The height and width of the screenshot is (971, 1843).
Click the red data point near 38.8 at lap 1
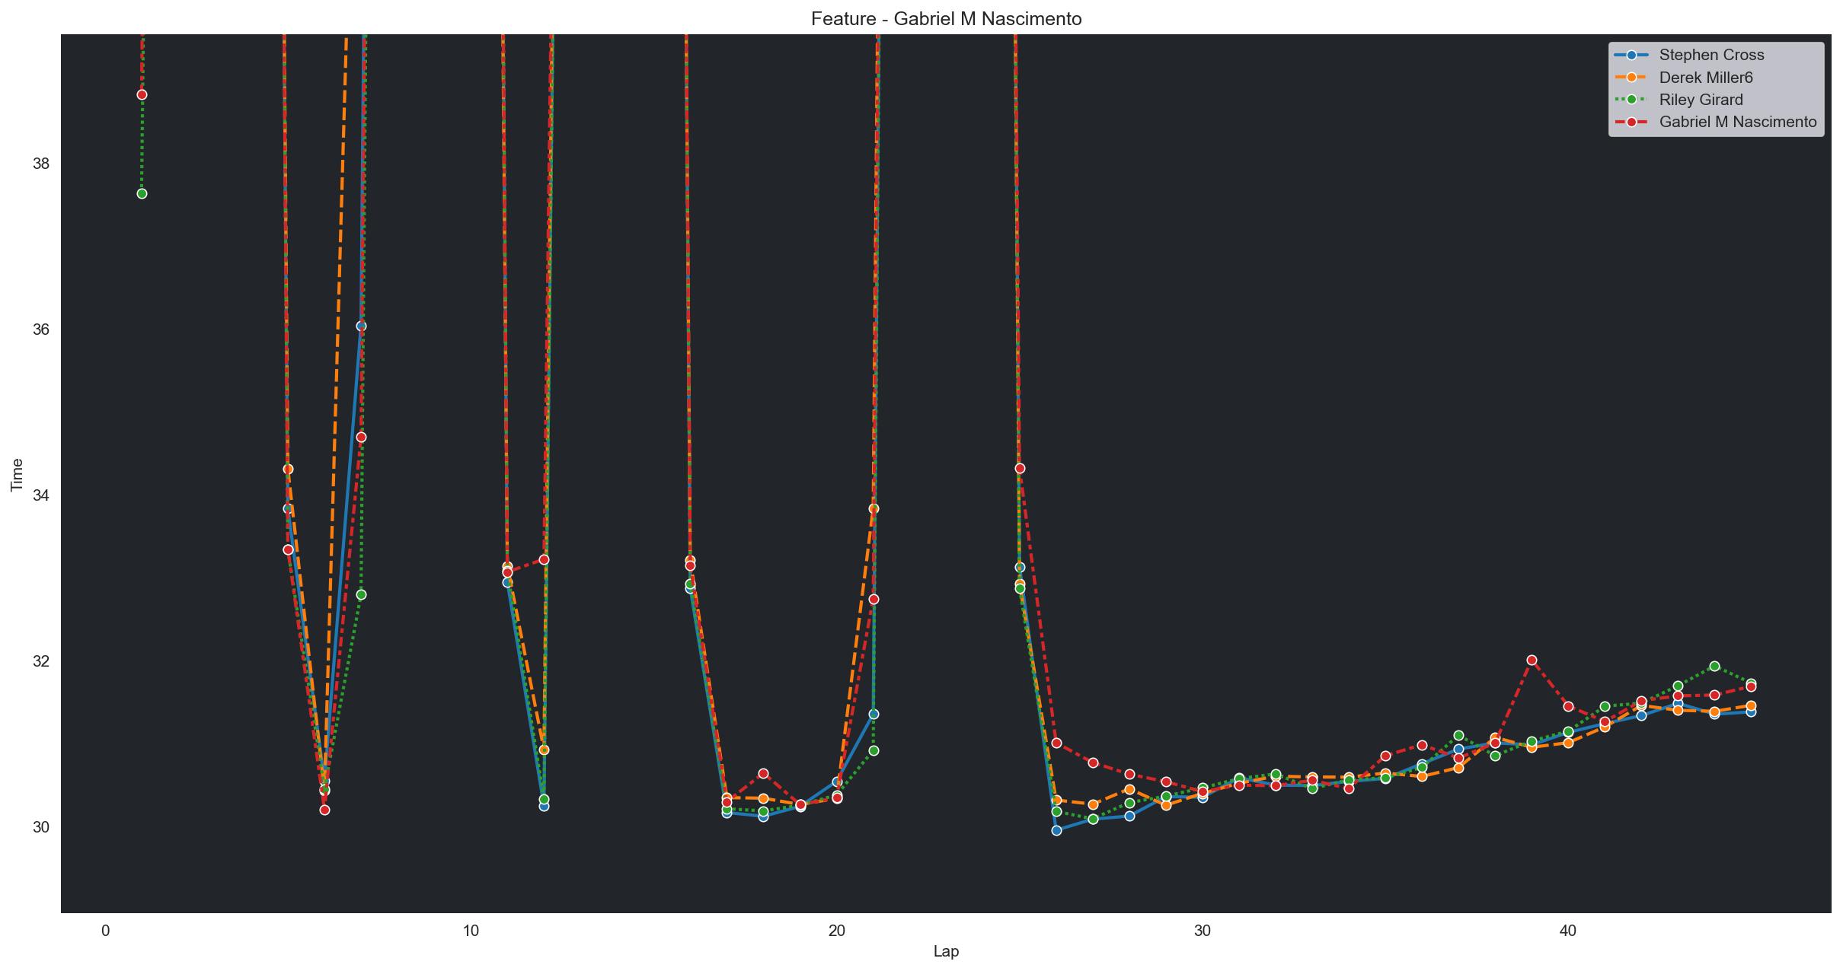point(142,94)
